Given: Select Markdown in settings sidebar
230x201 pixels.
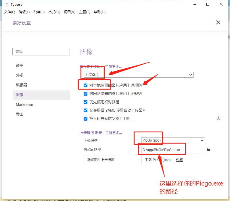Looking at the screenshot, I should click(x=41, y=105).
